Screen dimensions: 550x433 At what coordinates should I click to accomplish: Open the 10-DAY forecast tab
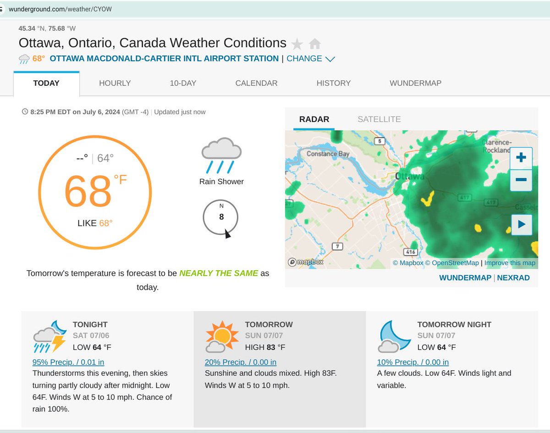[x=183, y=83]
